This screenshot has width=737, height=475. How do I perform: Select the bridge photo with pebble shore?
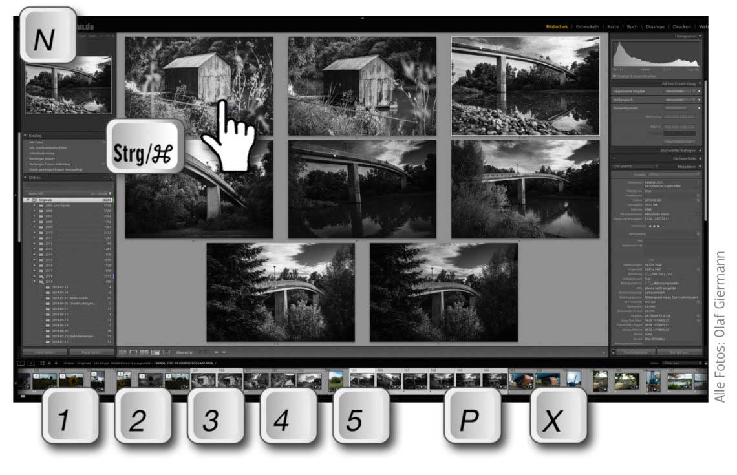[x=526, y=86]
